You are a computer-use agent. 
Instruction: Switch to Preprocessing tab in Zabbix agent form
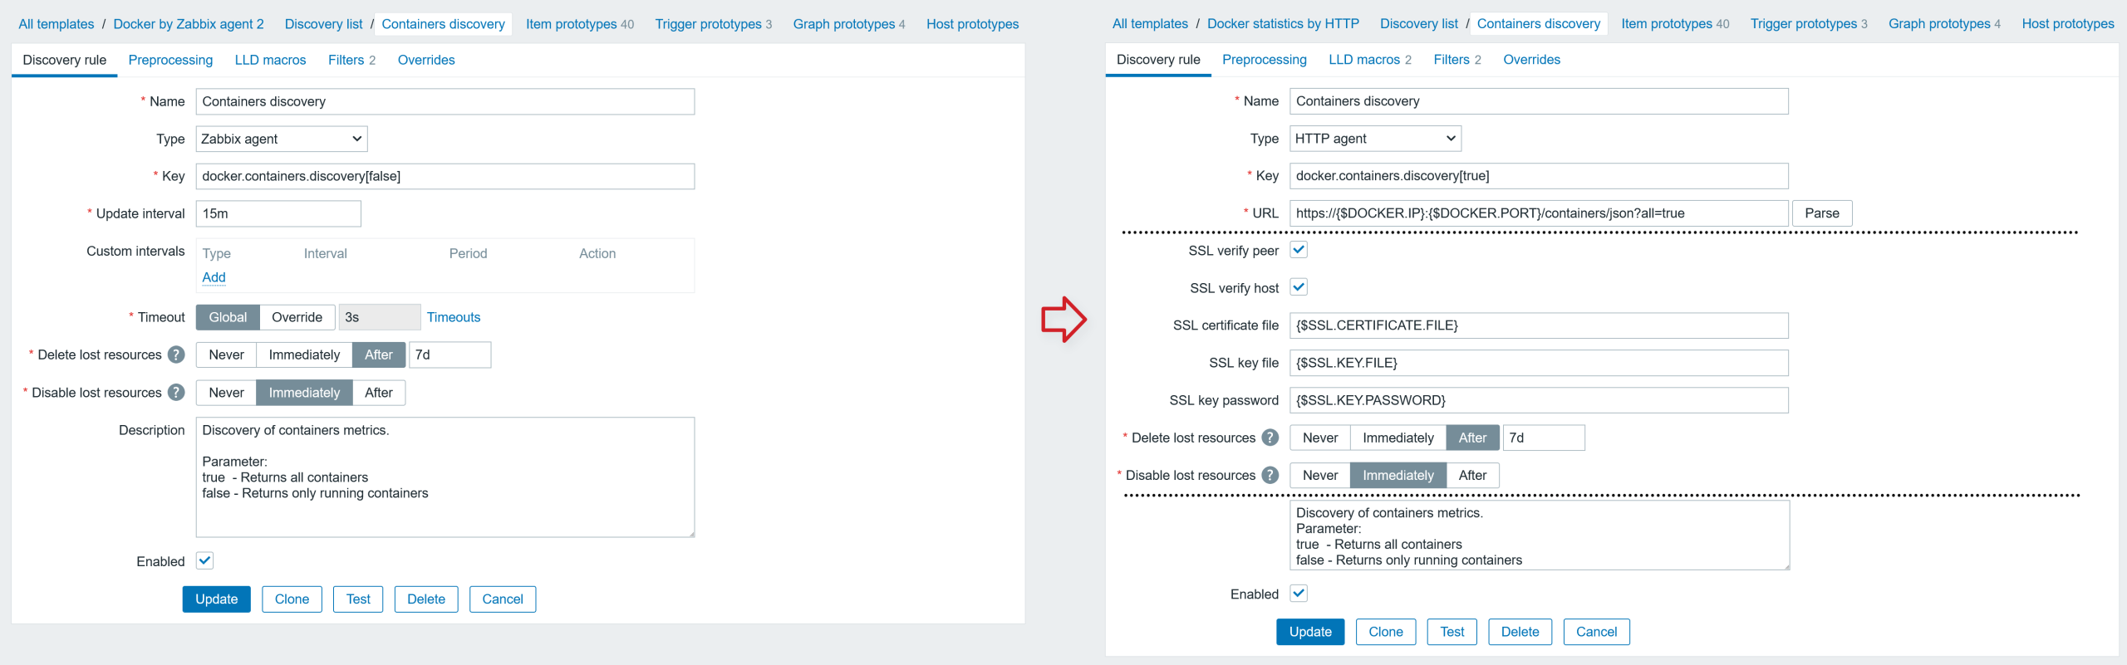coord(170,60)
